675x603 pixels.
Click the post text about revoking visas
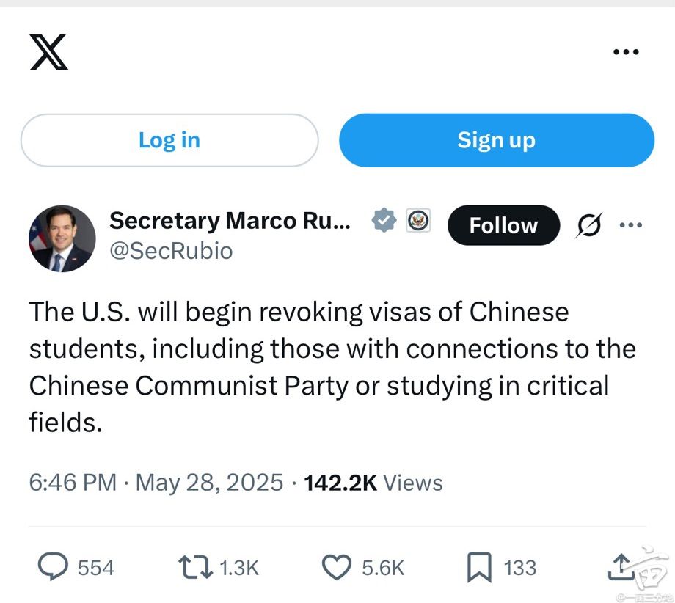[321, 366]
